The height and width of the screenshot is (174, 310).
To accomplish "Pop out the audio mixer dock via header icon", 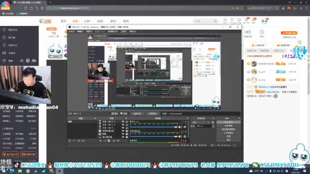I will 187,118.
